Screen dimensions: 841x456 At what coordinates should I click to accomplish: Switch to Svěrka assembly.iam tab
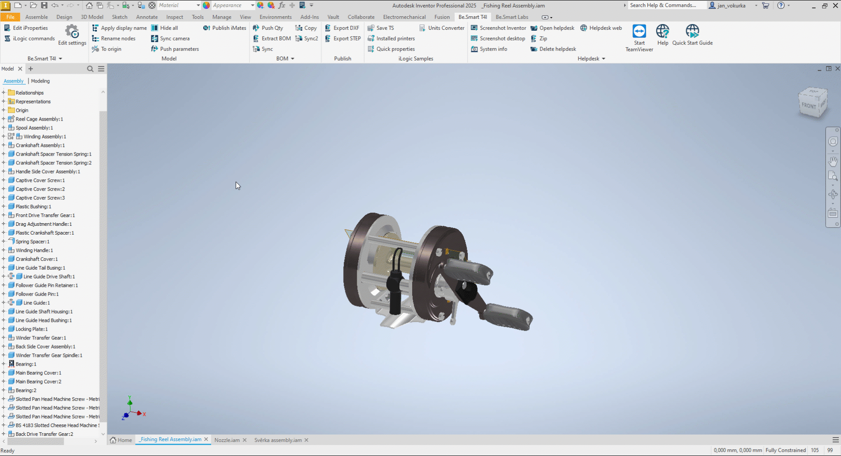277,440
